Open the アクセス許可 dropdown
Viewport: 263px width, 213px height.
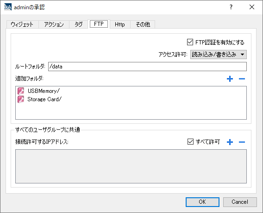click(219, 55)
